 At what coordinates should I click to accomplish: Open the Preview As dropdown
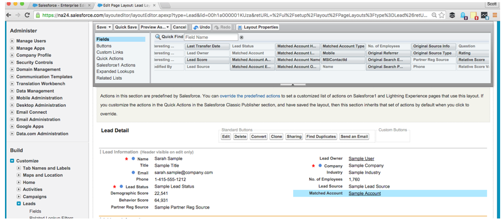pos(155,27)
